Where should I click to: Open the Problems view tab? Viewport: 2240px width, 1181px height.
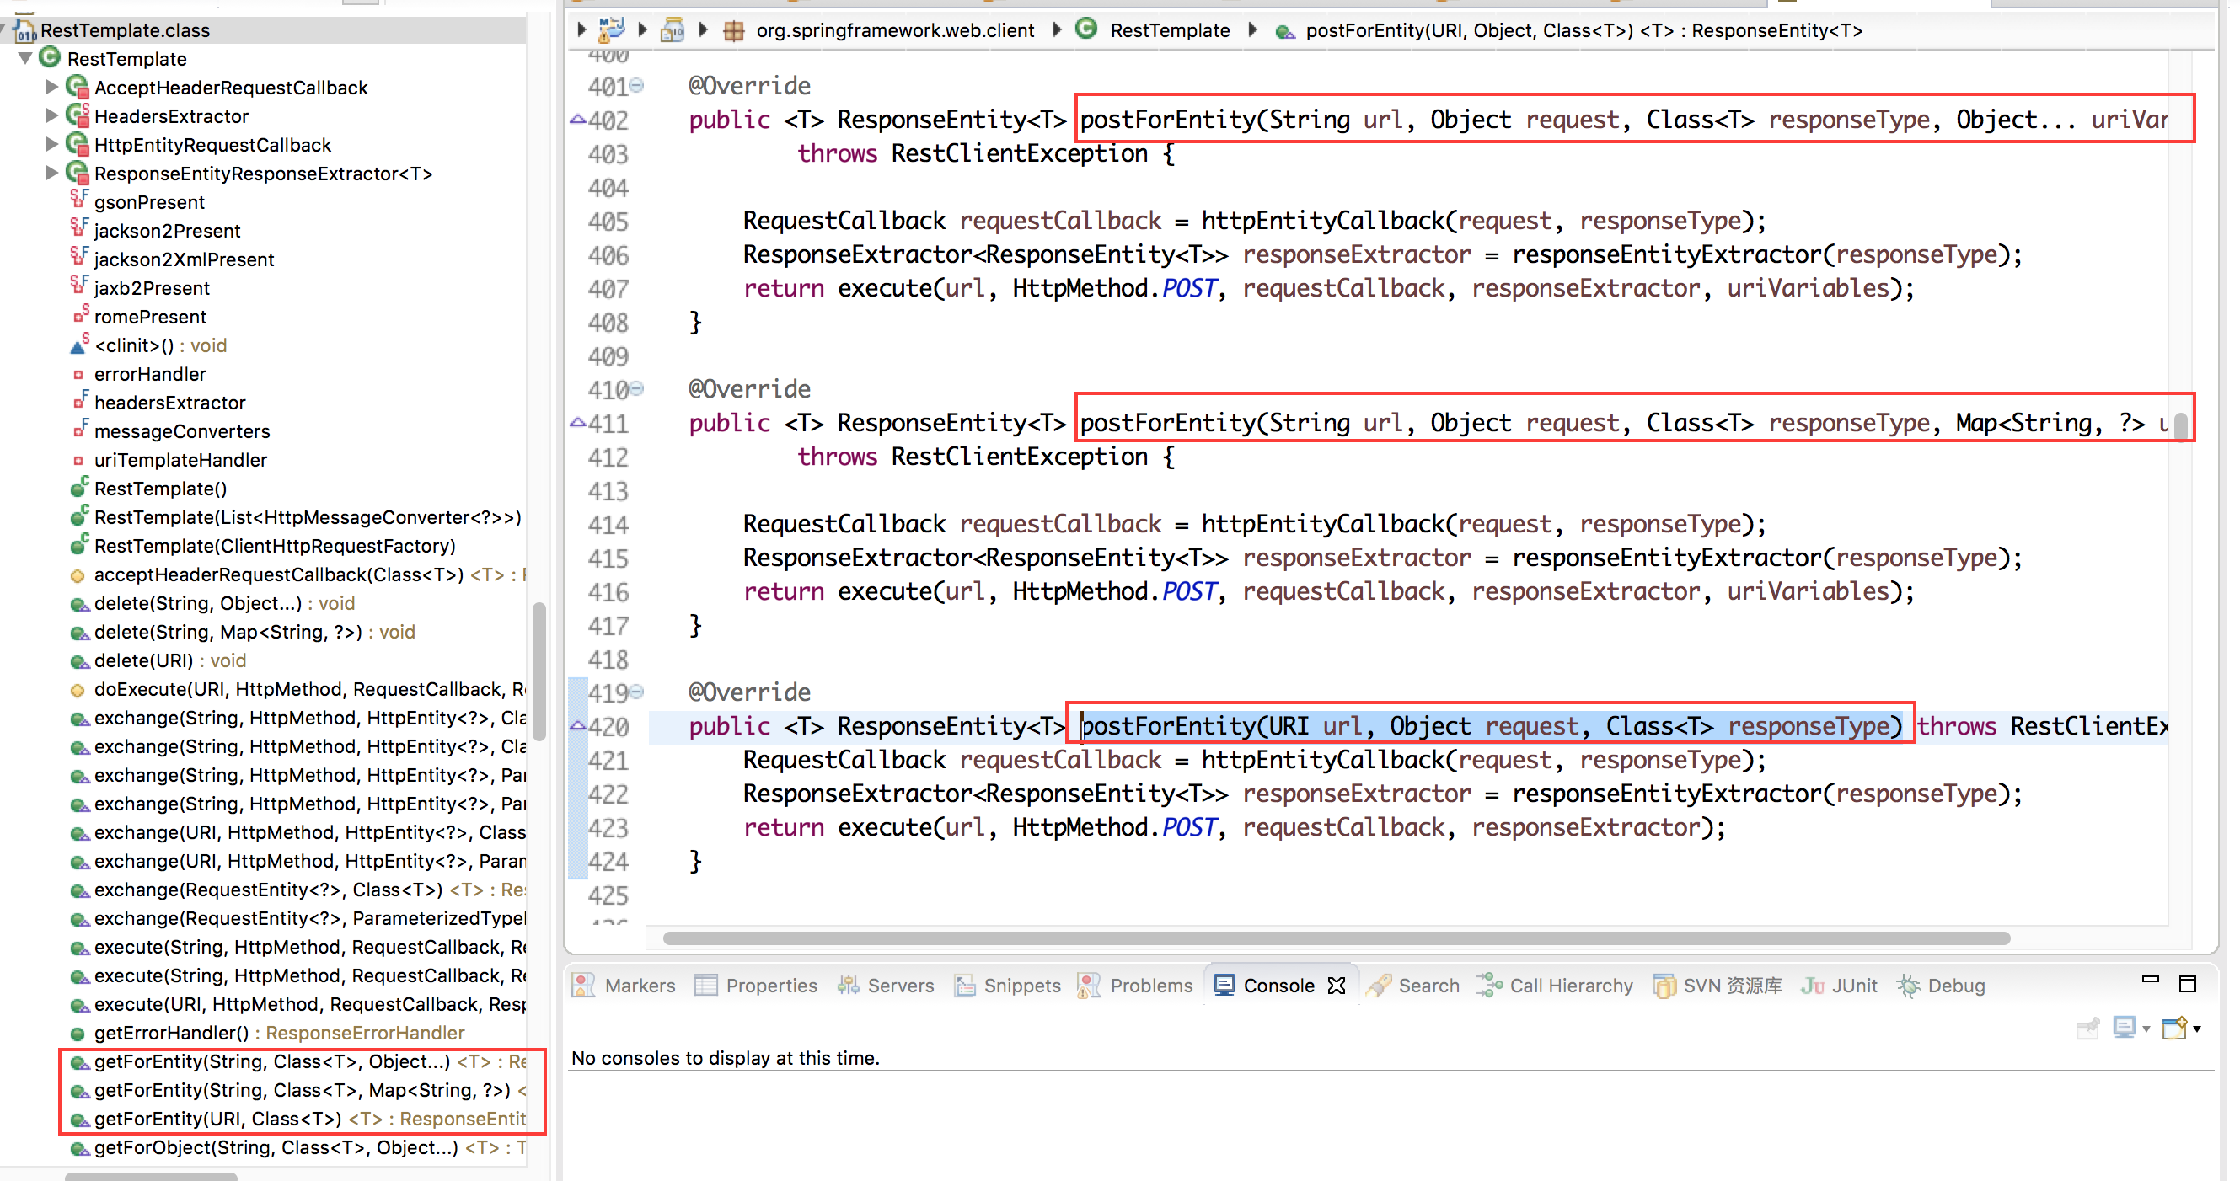pyautogui.click(x=1150, y=986)
